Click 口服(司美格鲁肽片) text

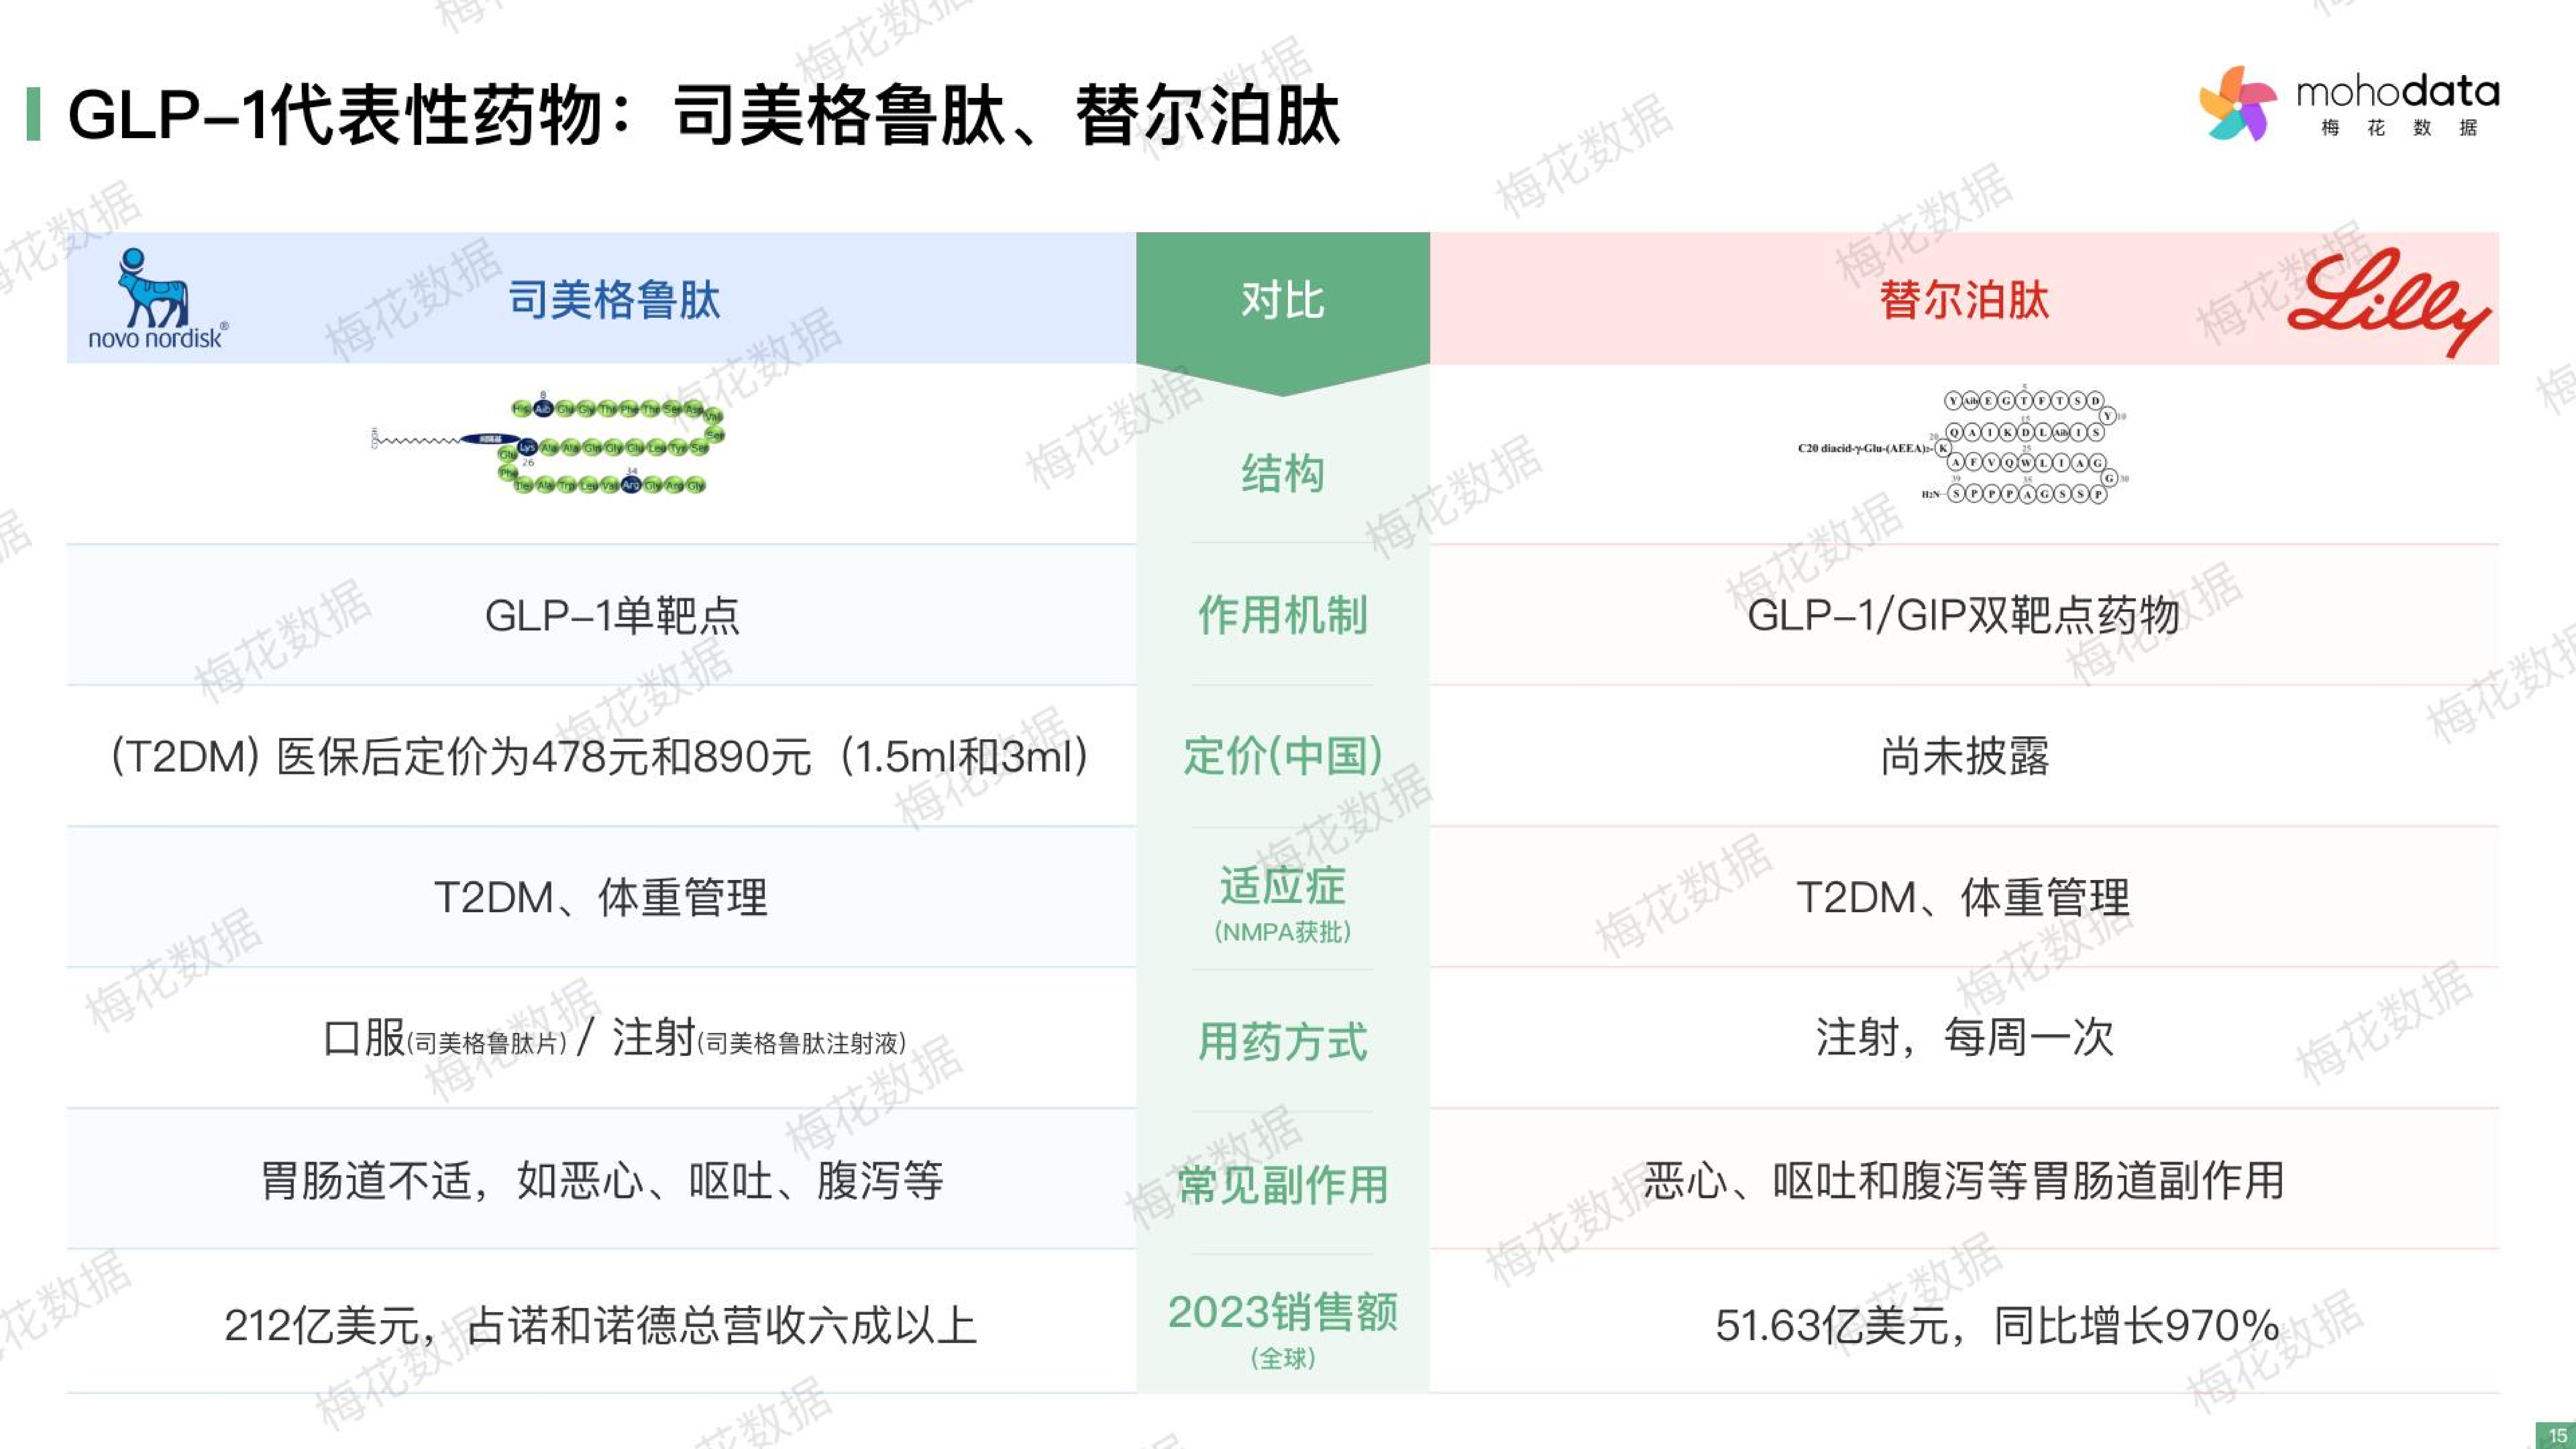(x=445, y=1039)
